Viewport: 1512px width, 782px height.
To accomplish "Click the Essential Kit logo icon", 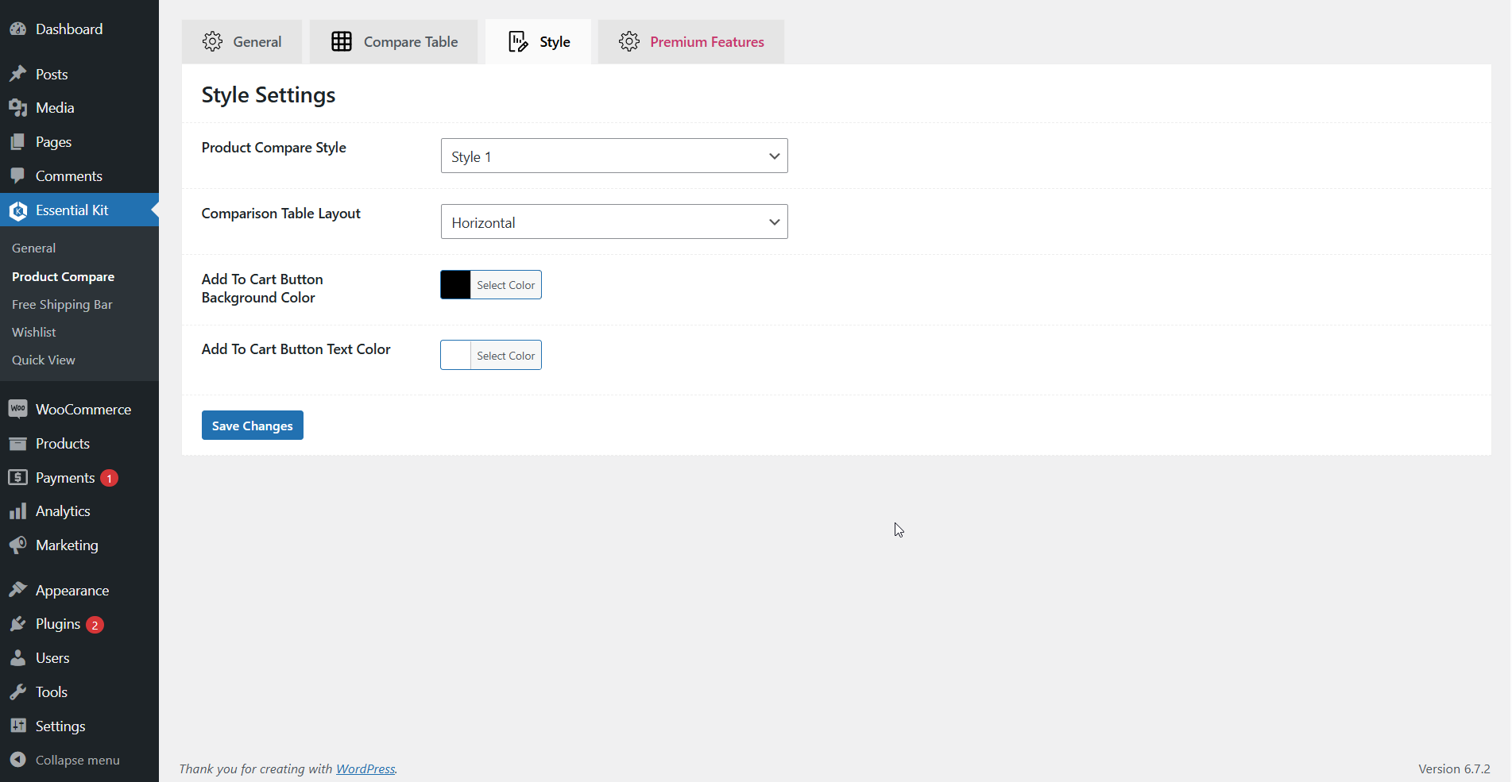I will (x=17, y=210).
